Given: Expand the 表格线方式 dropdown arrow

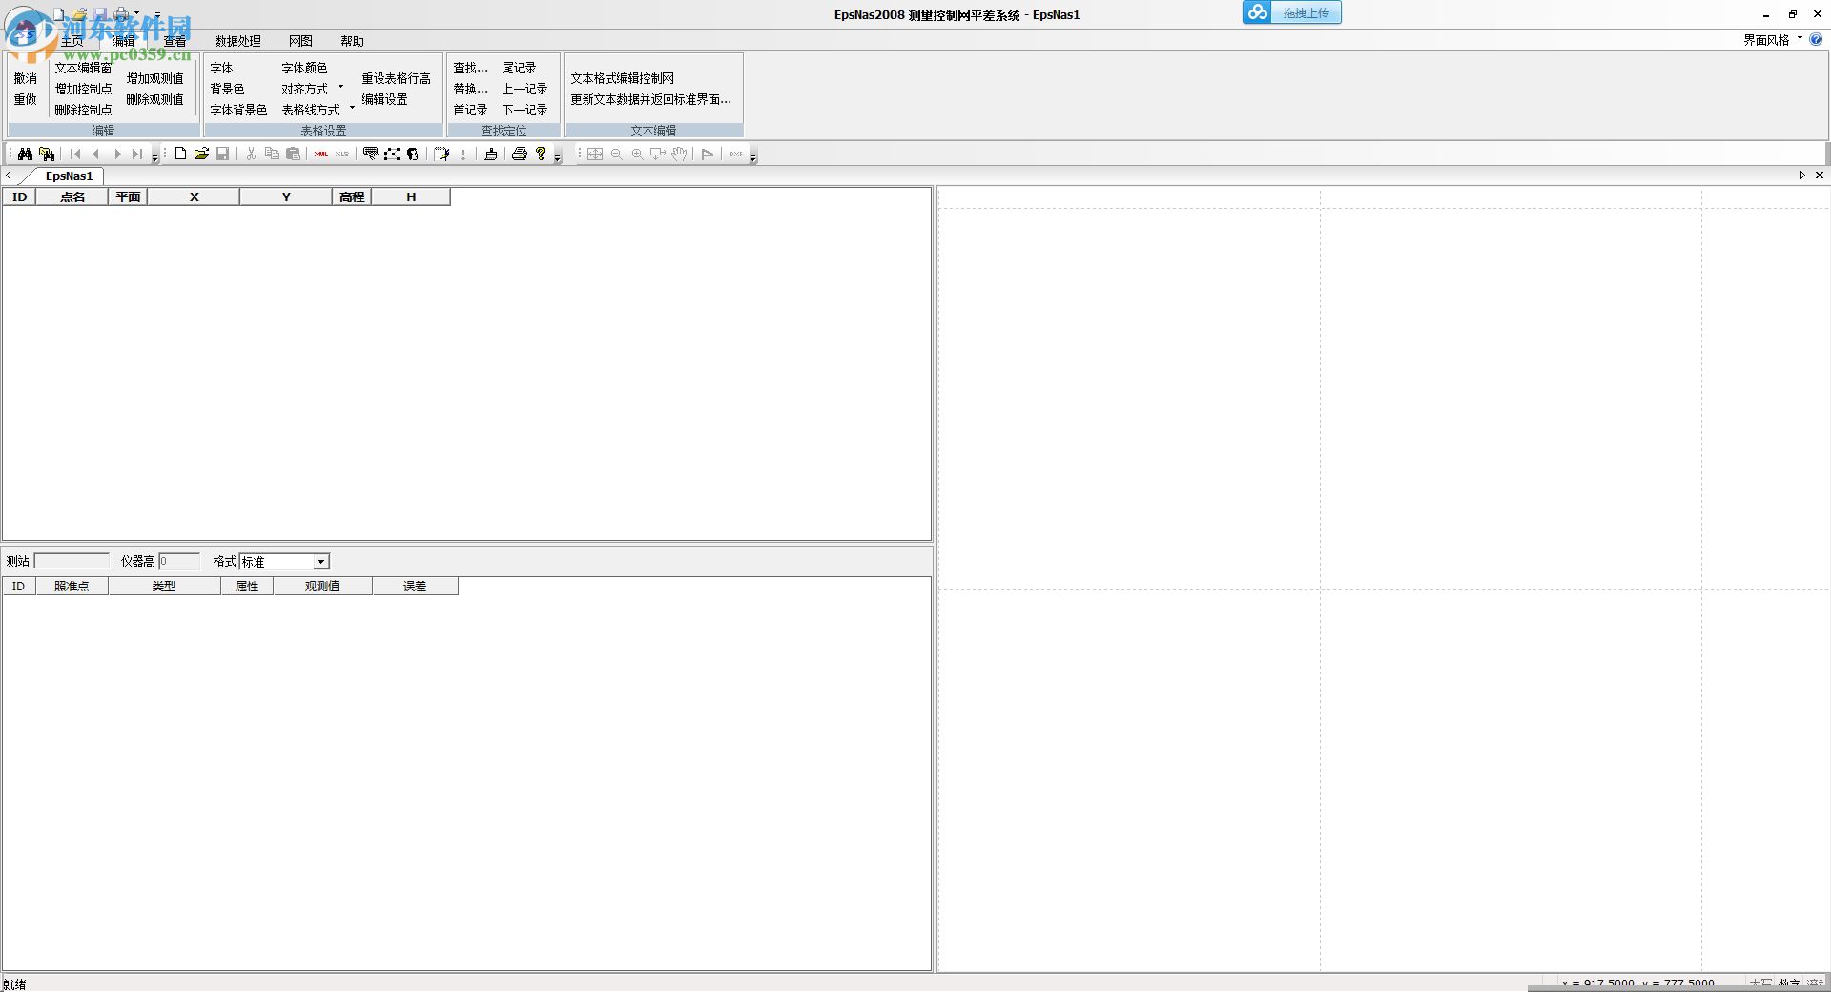Looking at the screenshot, I should (x=352, y=108).
